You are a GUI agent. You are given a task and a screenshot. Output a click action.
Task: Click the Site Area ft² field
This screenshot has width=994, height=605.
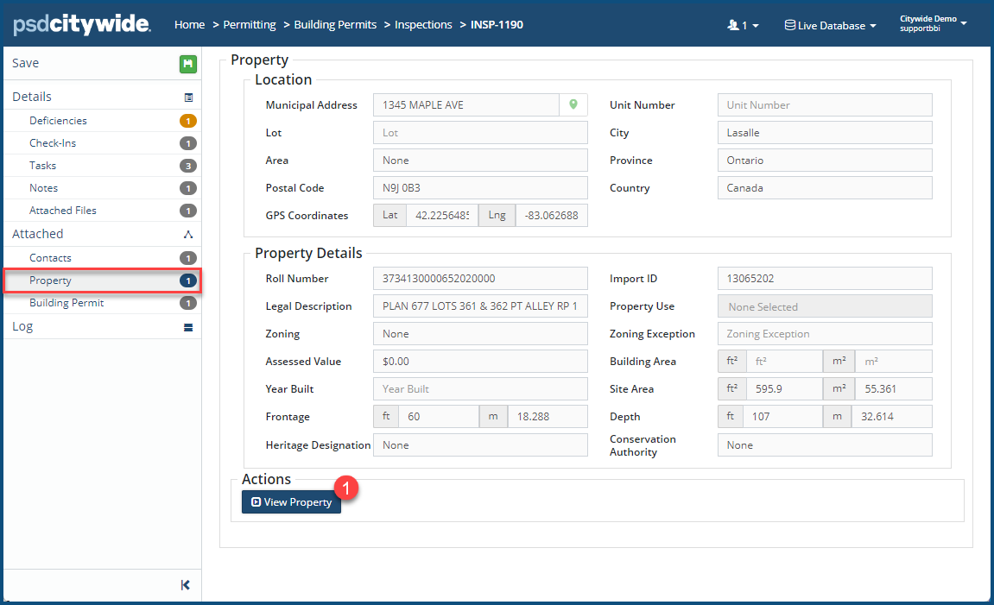(784, 389)
